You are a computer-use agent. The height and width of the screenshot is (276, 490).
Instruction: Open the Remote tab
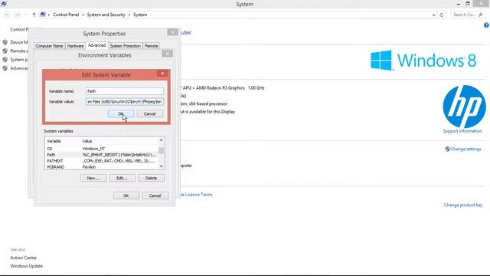152,46
